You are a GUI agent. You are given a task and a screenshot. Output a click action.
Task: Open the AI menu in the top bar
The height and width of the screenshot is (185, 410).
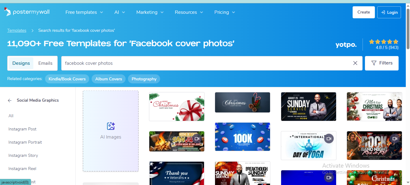point(119,12)
